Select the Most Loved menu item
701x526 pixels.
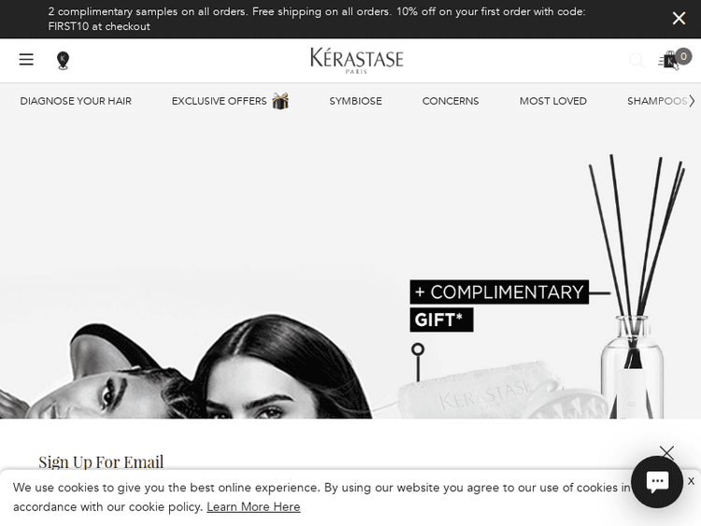click(552, 101)
